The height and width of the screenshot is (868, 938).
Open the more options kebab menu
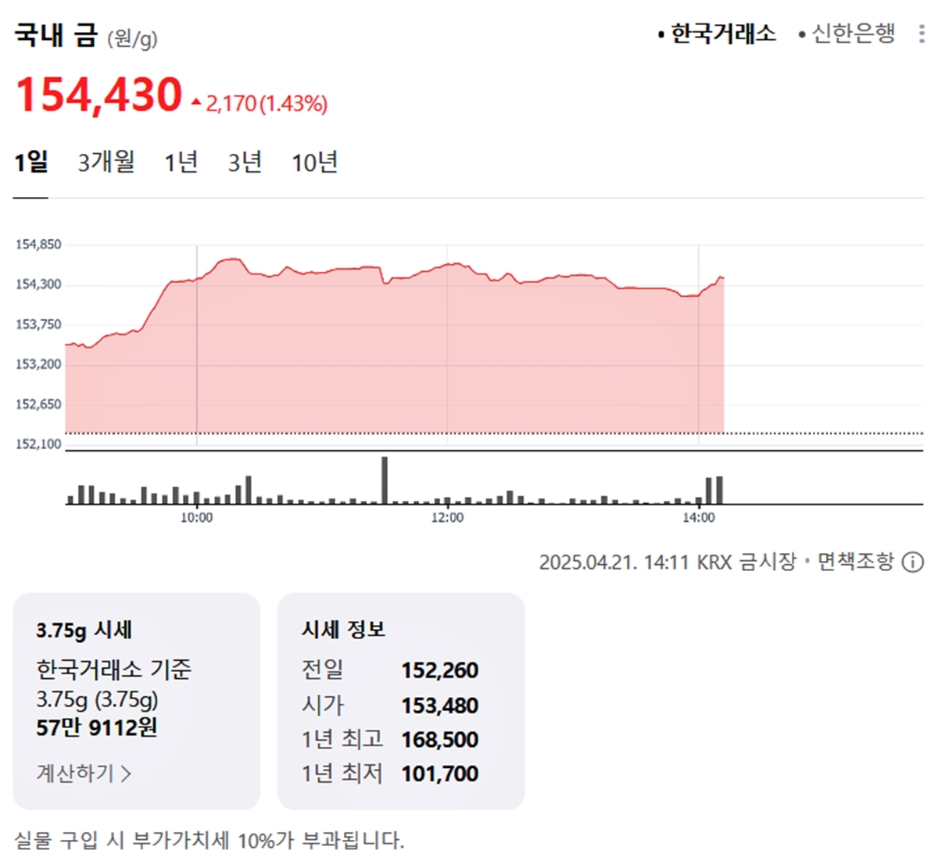(922, 34)
